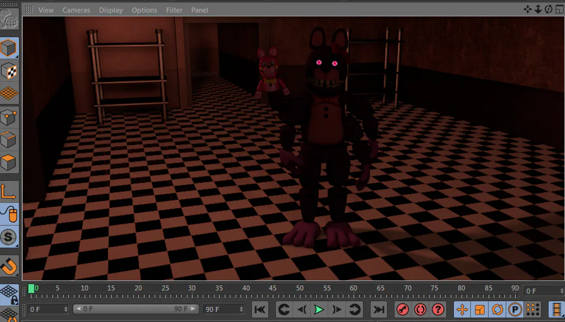This screenshot has height=322, width=565.
Task: Toggle the Enable Axis tool
Action: (9, 191)
